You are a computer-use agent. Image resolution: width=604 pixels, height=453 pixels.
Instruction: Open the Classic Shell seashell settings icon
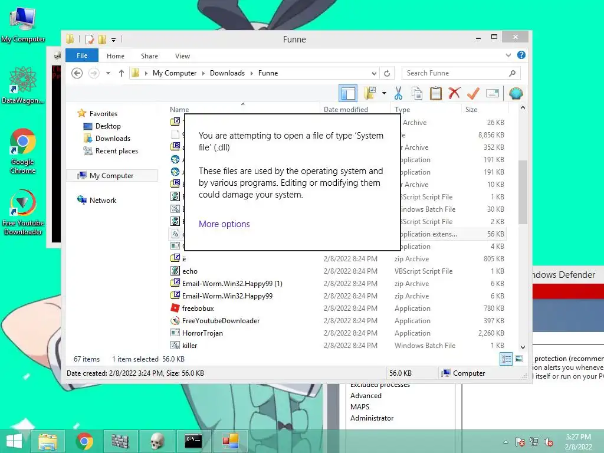pyautogui.click(x=516, y=93)
